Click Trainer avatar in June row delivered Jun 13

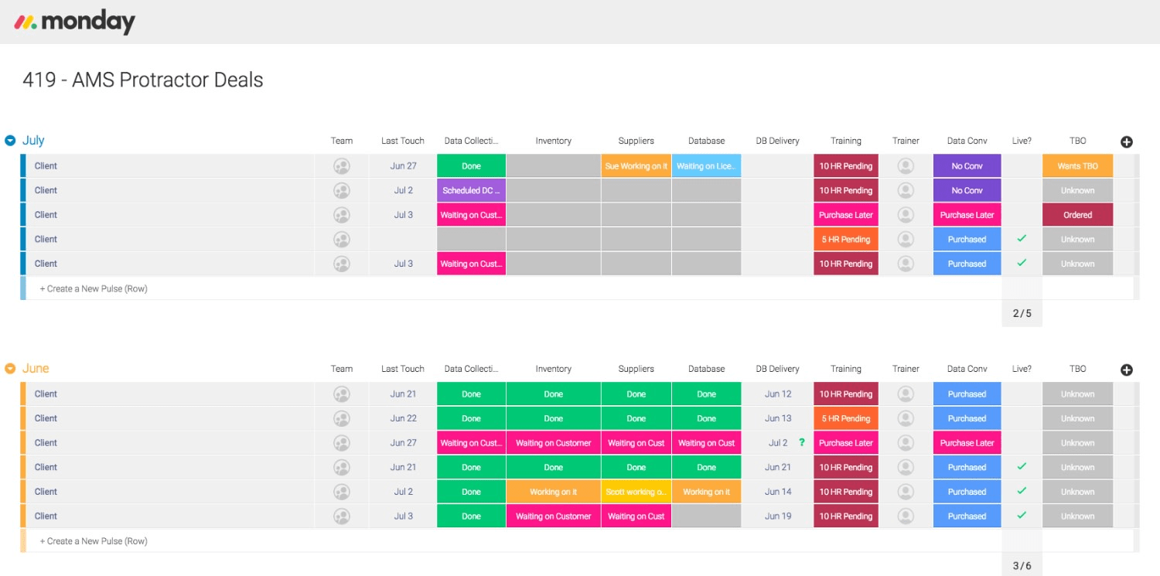906,418
